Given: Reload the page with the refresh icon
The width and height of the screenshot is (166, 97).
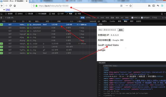Looking at the screenshot, I should [10, 6].
